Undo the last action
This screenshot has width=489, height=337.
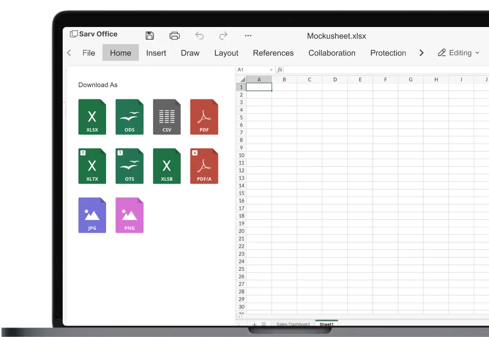point(199,36)
